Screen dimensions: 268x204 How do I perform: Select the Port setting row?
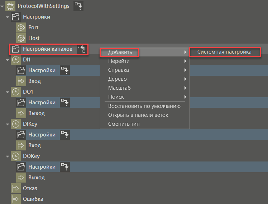[x=33, y=28]
